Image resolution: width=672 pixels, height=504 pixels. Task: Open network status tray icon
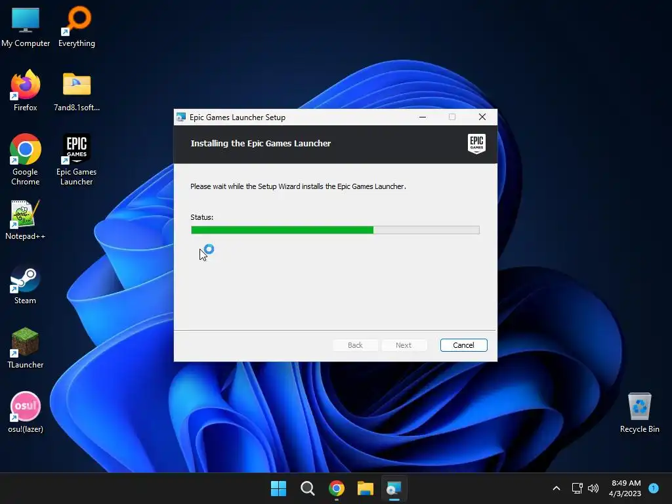[x=577, y=488]
